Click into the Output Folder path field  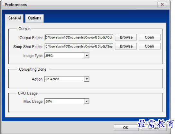[79, 37]
